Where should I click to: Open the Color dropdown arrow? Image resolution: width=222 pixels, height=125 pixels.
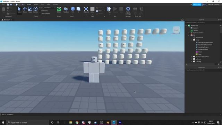[x=92, y=14]
